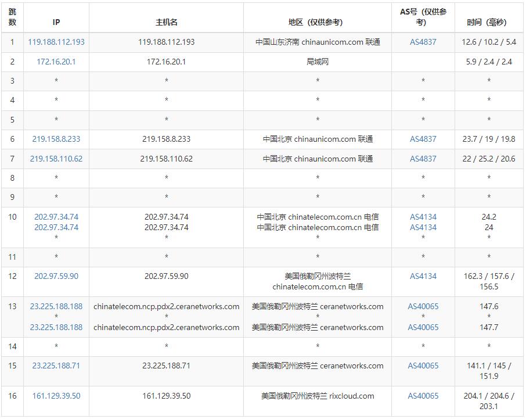Open the first 202.97.34.74 link in hop 10
Viewport: 526px width, 419px height.
click(56, 217)
